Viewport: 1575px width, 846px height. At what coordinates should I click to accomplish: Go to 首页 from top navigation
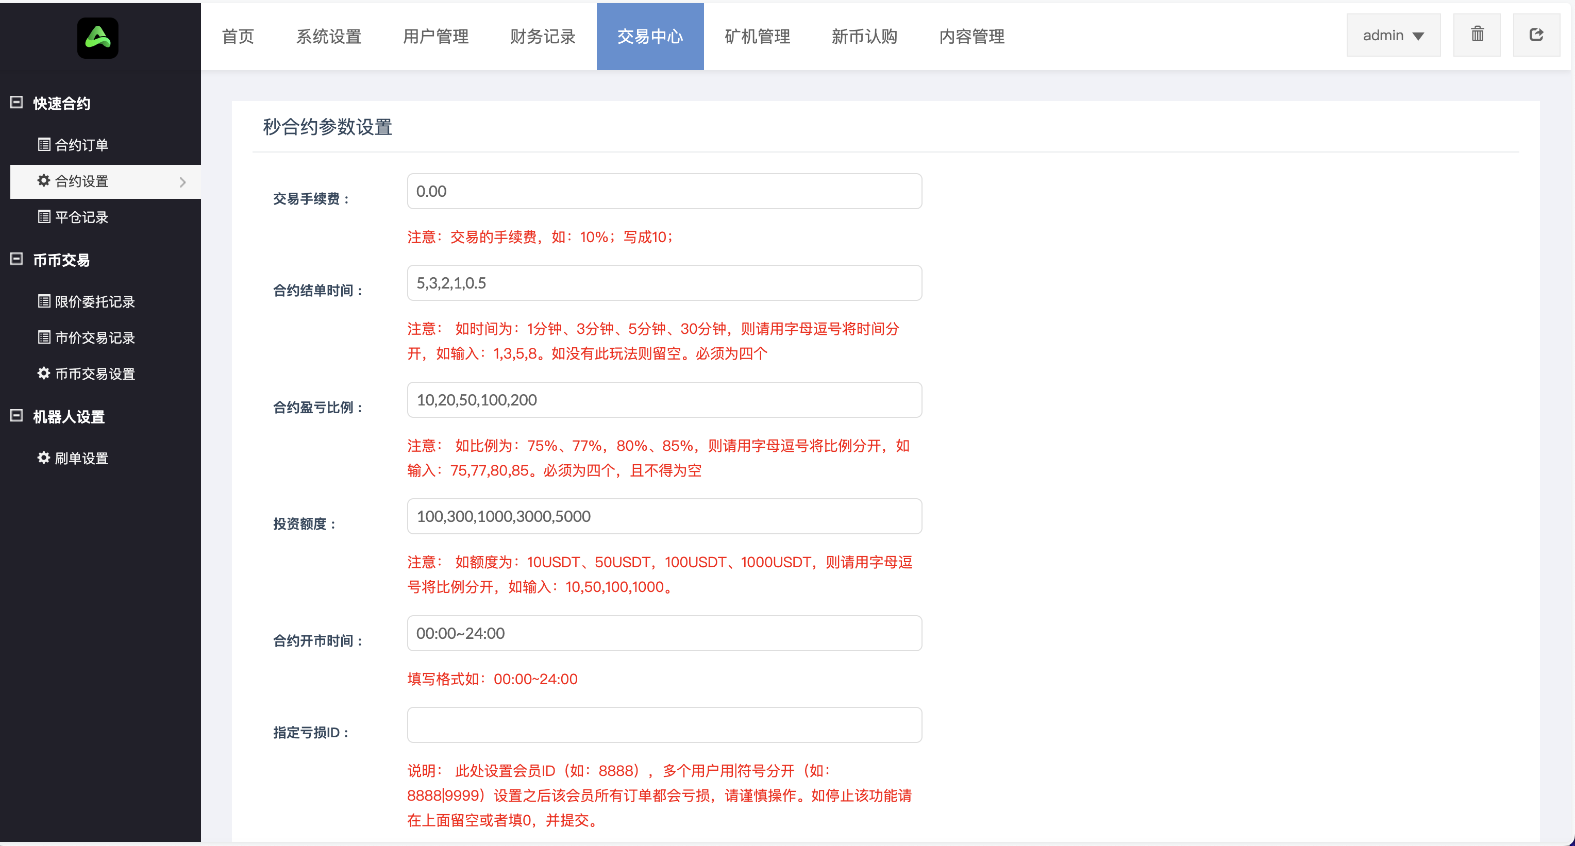point(238,37)
